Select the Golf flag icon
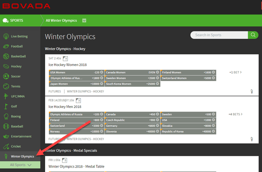262x172 pixels. click(6, 106)
